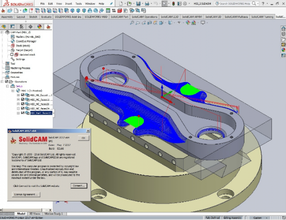Open the FeatureManager design tree tab
This screenshot has height=220, width=286.
(4, 27)
